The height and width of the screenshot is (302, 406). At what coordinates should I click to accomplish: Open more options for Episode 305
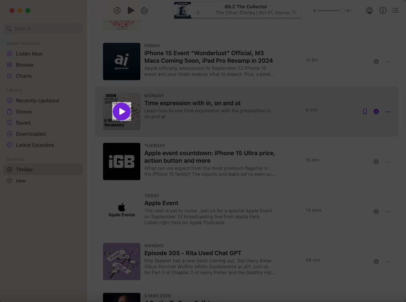[388, 262]
